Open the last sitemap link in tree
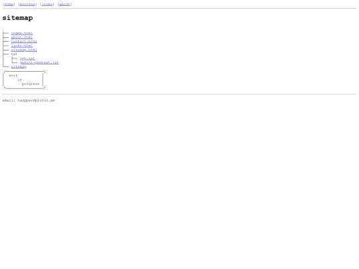Image resolution: width=359 pixels, height=269 pixels. 19,66
